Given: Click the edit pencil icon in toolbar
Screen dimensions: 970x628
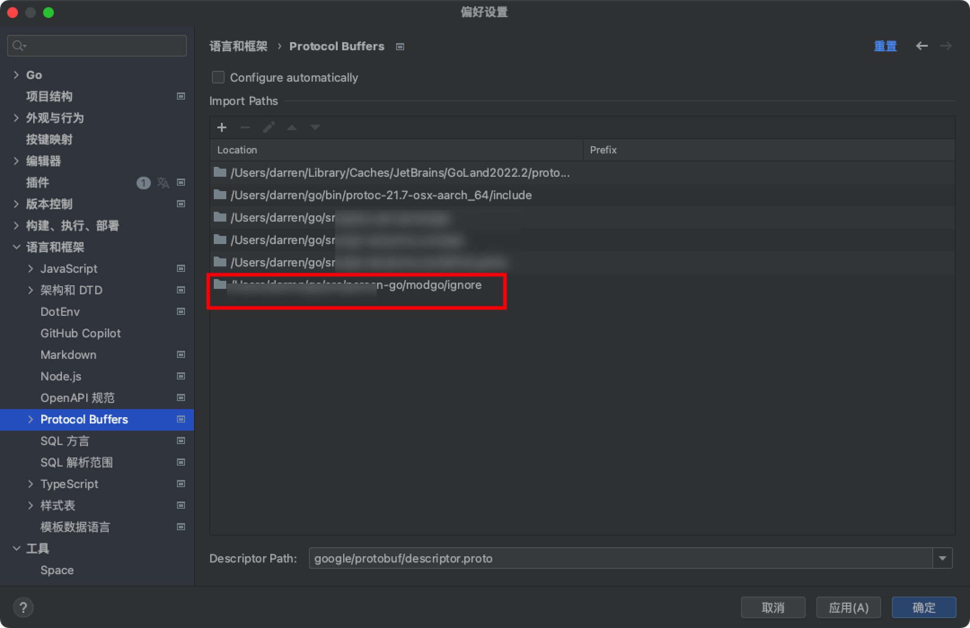Looking at the screenshot, I should pos(269,127).
